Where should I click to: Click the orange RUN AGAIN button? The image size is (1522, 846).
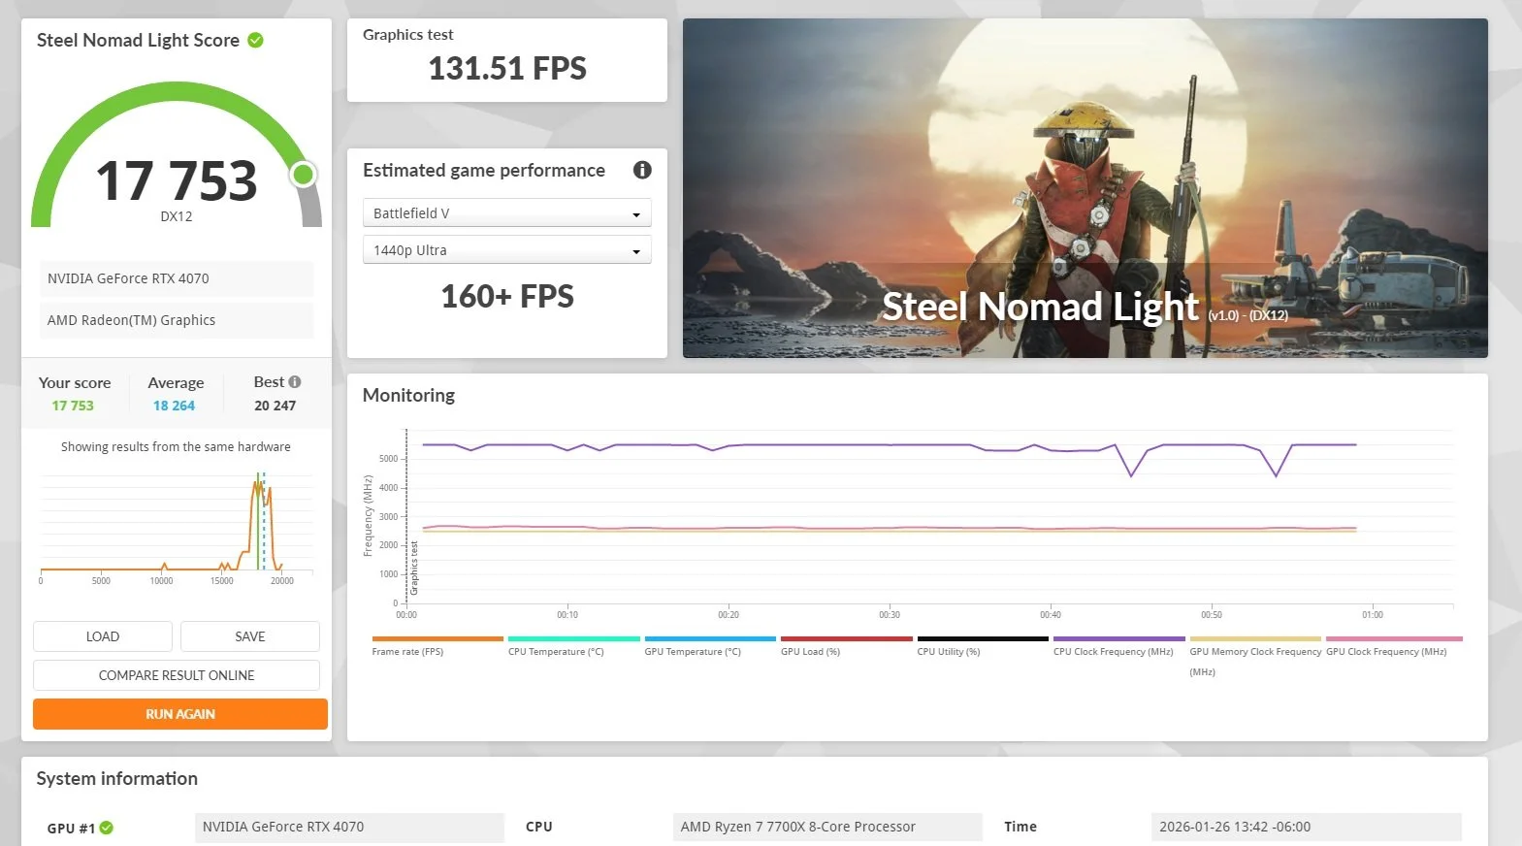point(180,714)
